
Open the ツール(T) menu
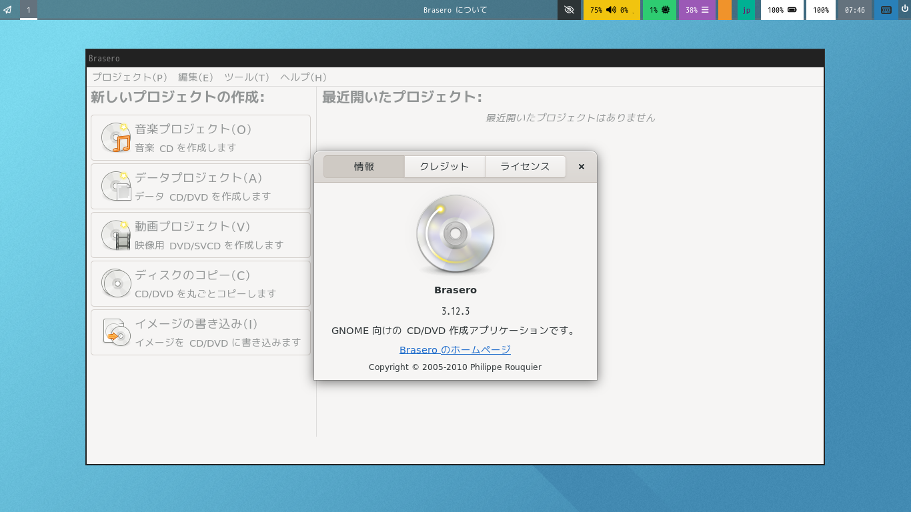point(247,77)
